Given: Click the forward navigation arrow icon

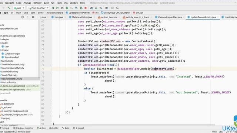Looking at the screenshot, I should (3, 8).
